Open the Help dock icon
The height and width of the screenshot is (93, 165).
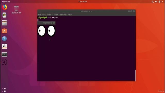tap(4, 39)
